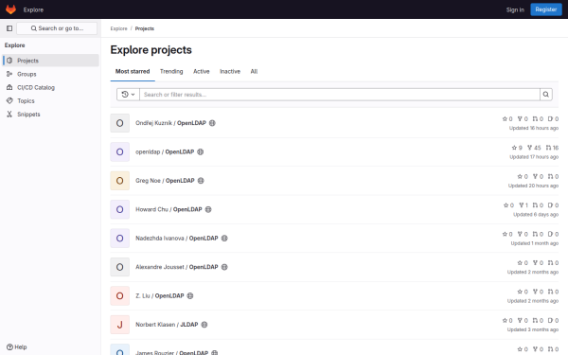Click public globe icon for JLDAP
This screenshot has width=568, height=355.
tap(204, 325)
